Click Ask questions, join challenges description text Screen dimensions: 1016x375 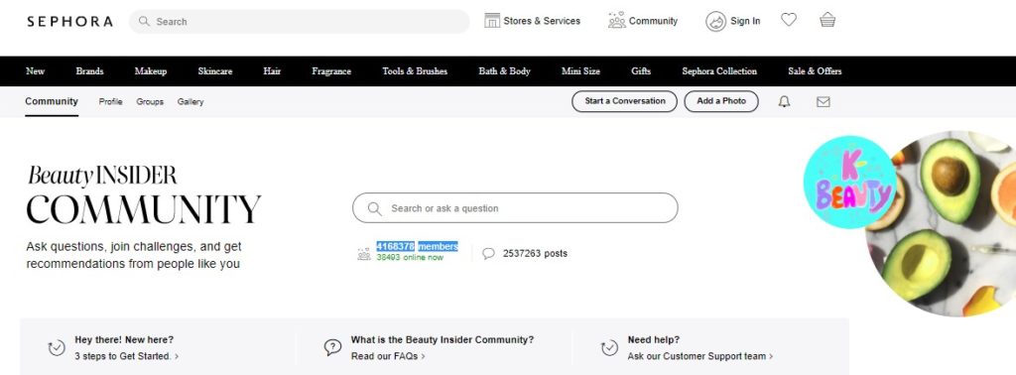[x=134, y=255]
